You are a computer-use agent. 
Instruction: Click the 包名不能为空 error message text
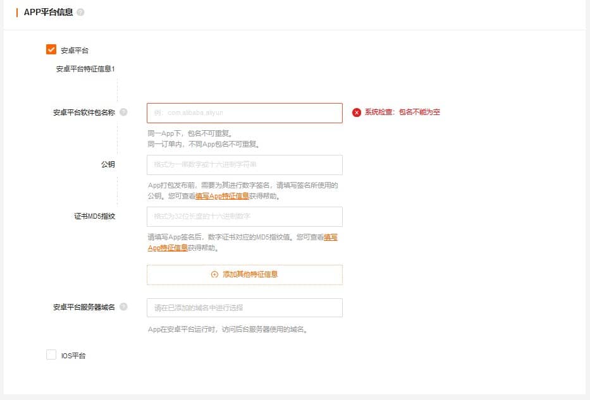tap(419, 112)
